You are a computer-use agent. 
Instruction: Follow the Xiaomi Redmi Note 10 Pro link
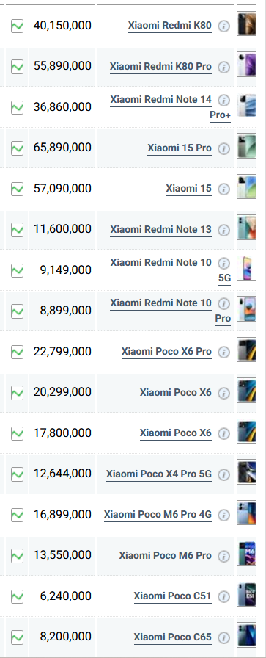tap(170, 311)
